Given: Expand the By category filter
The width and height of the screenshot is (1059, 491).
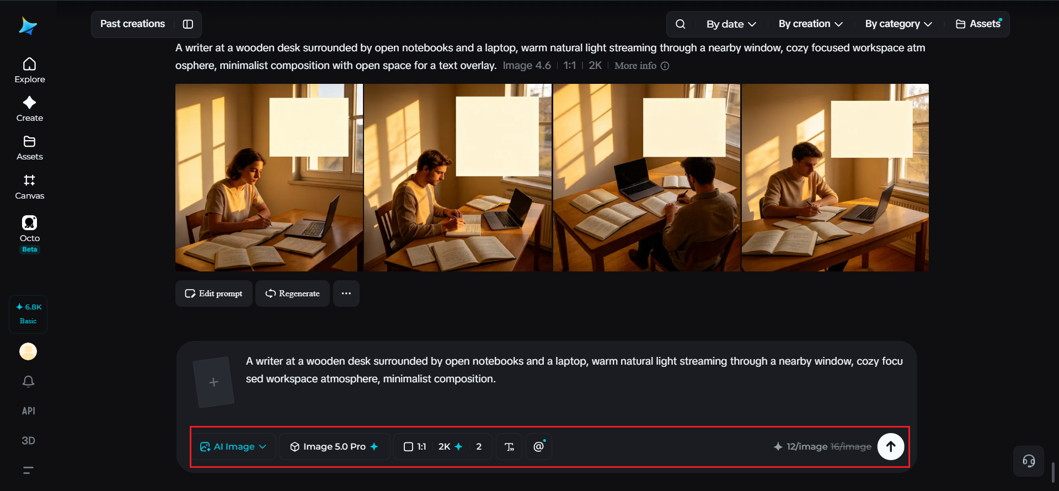Looking at the screenshot, I should [898, 24].
